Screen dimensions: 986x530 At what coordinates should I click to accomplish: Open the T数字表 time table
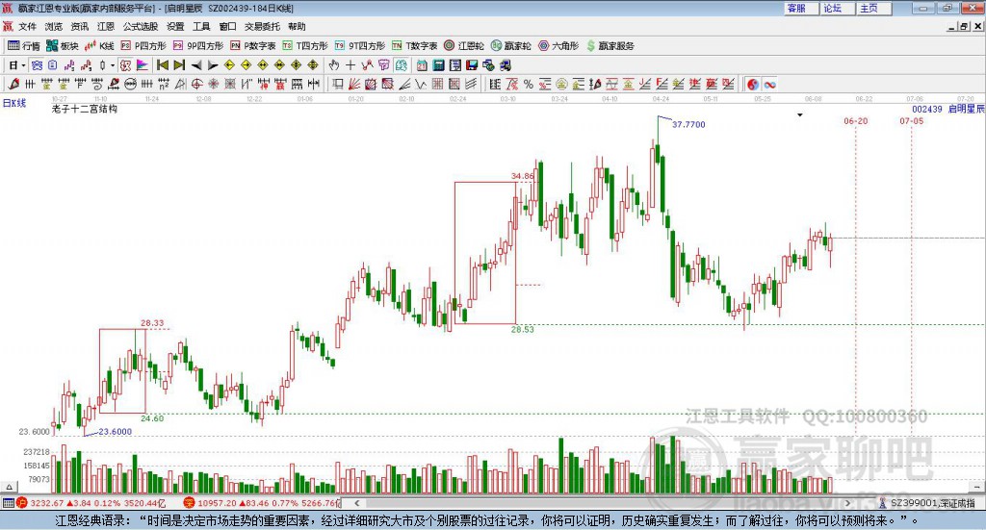point(414,46)
